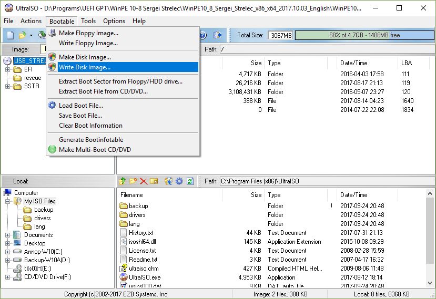Screen dimensions: 436x299
Task: Click the Total Size 3067MB field
Action: (280, 35)
